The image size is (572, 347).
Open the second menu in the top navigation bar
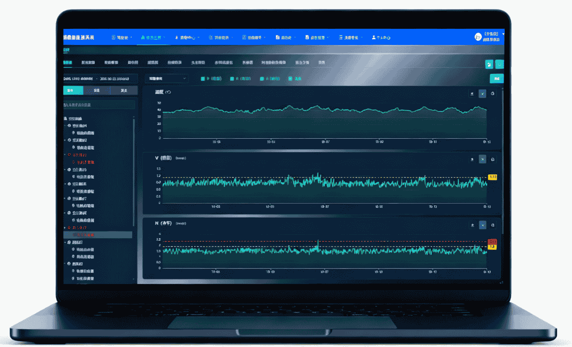click(x=152, y=37)
